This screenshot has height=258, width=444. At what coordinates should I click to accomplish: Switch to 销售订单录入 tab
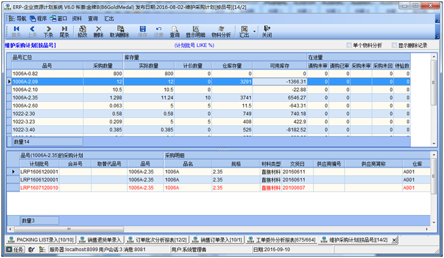pos(217,240)
